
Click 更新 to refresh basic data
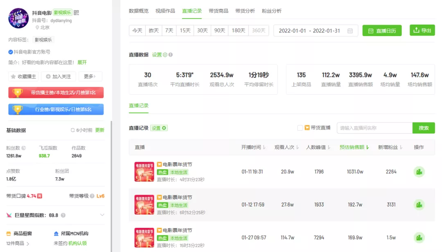point(100,130)
